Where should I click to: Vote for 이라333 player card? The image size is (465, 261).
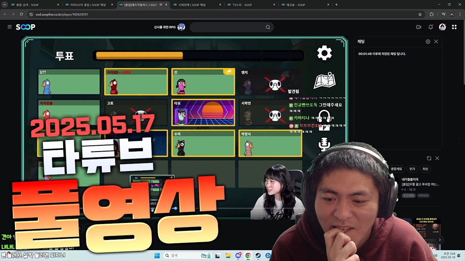pyautogui.click(x=136, y=82)
